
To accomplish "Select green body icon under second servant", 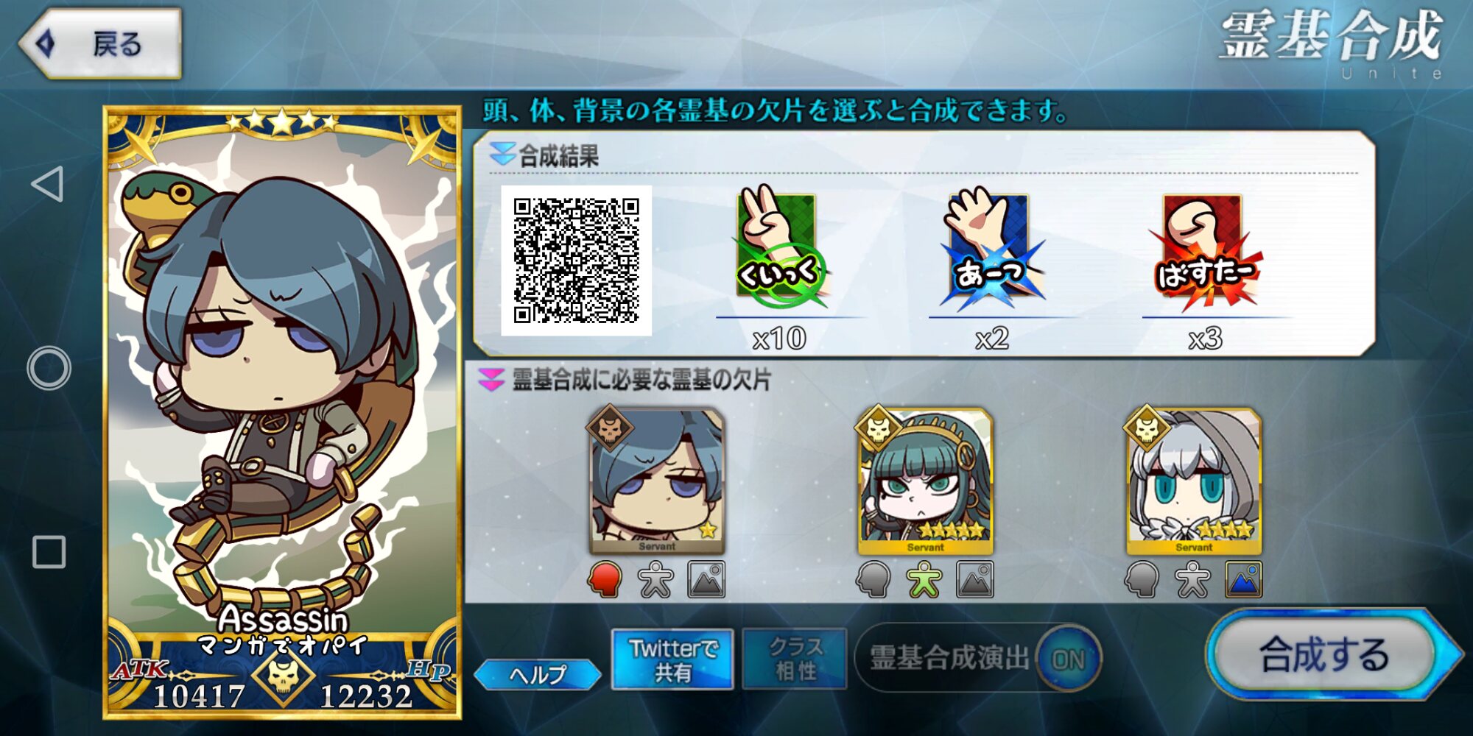I will coord(924,580).
